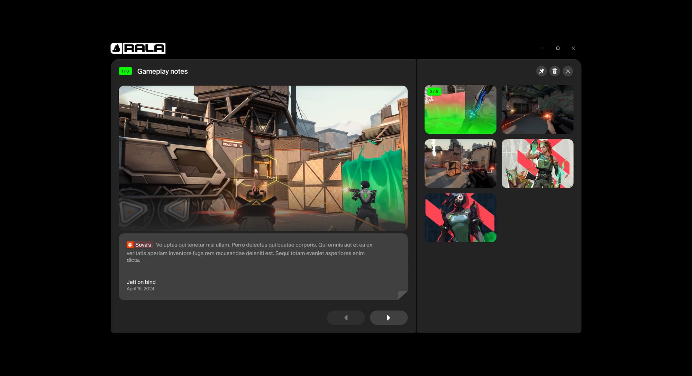Click the pin icon in panel header
Viewport: 692px width, 376px height.
click(x=541, y=71)
